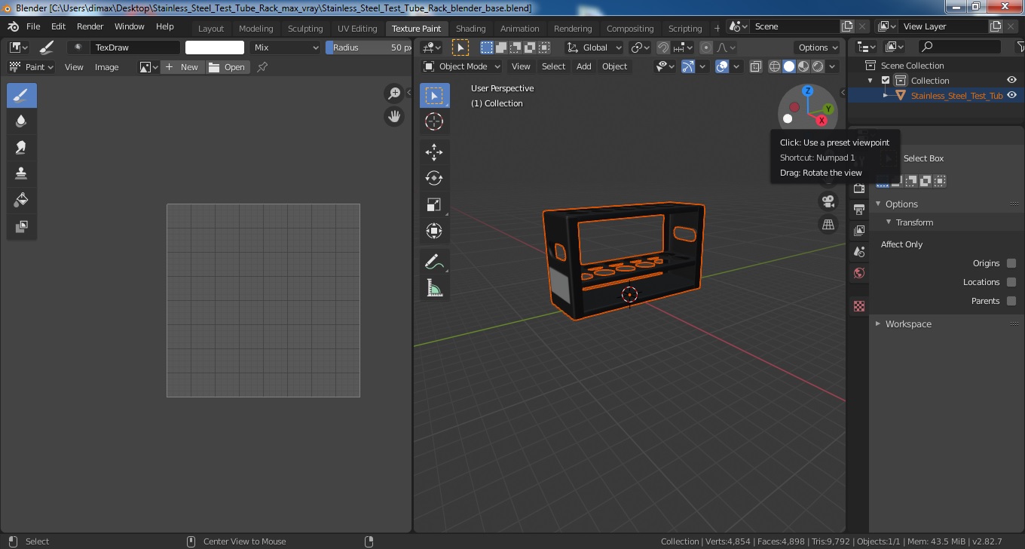Open the Object Mode dropdown
The height and width of the screenshot is (549, 1025).
click(x=462, y=66)
